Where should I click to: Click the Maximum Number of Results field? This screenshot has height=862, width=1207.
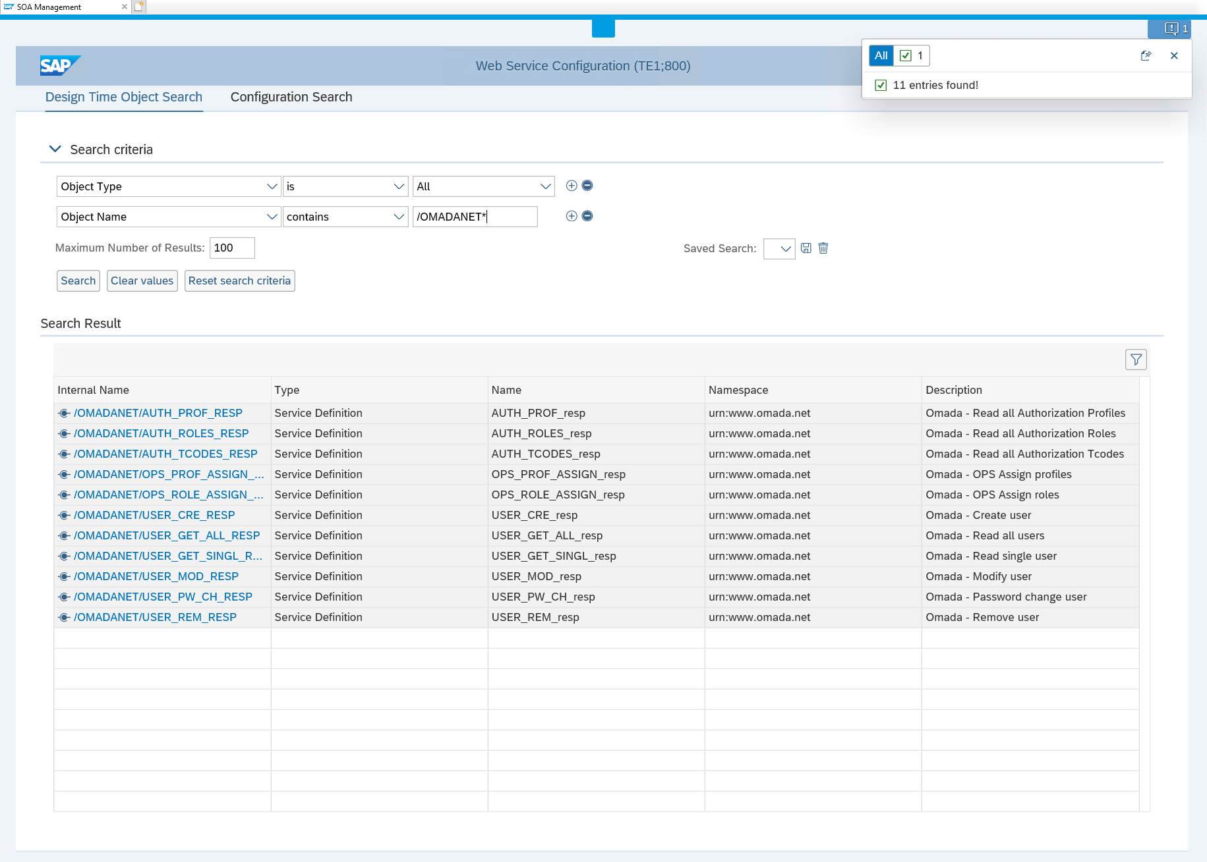point(232,248)
